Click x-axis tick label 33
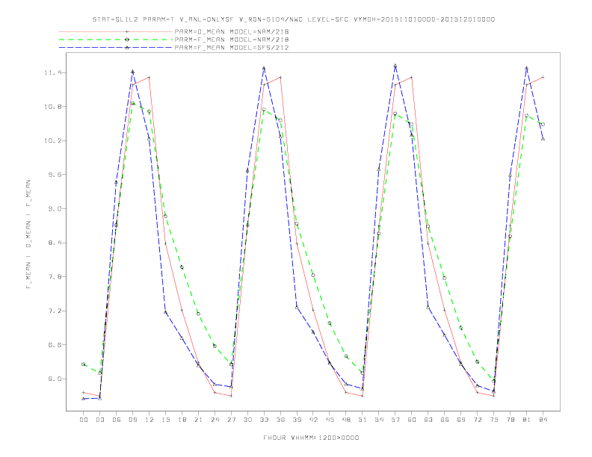The image size is (592, 457). point(264,420)
